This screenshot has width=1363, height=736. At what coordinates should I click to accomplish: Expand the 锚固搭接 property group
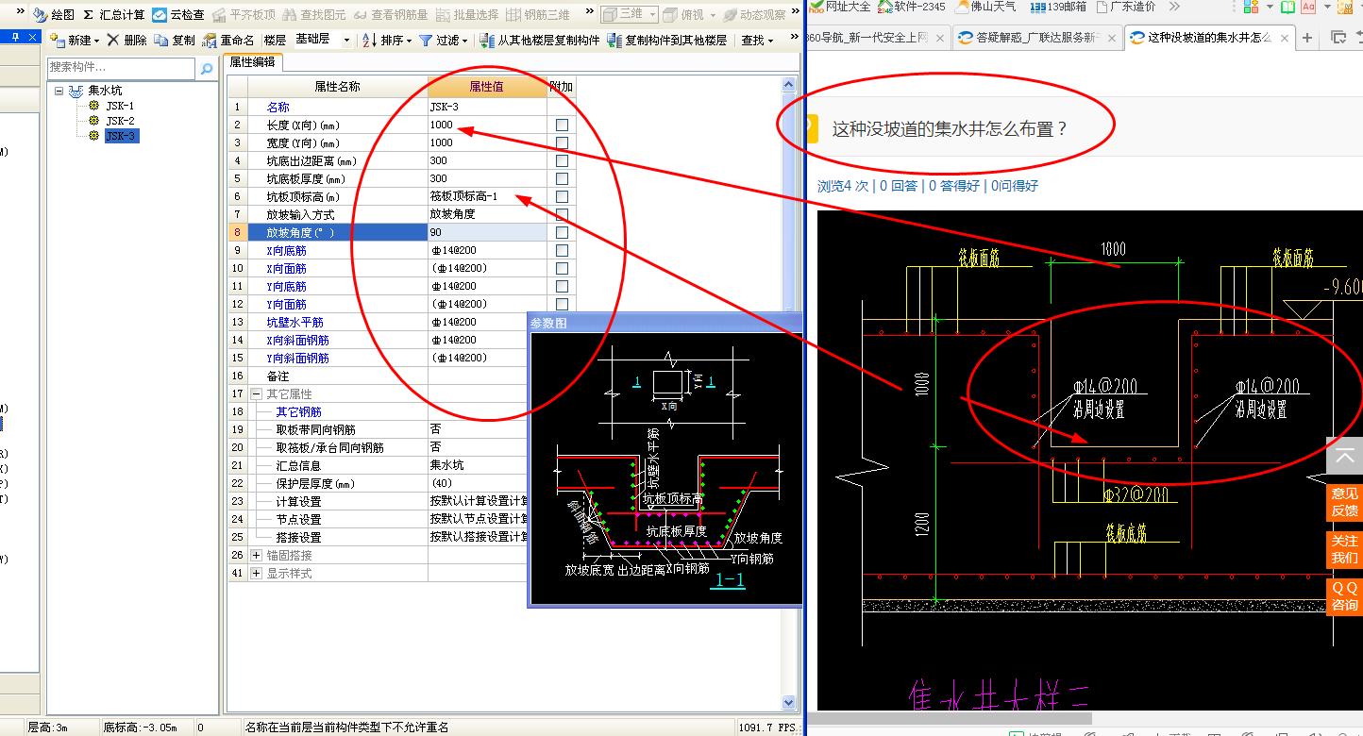[x=257, y=555]
